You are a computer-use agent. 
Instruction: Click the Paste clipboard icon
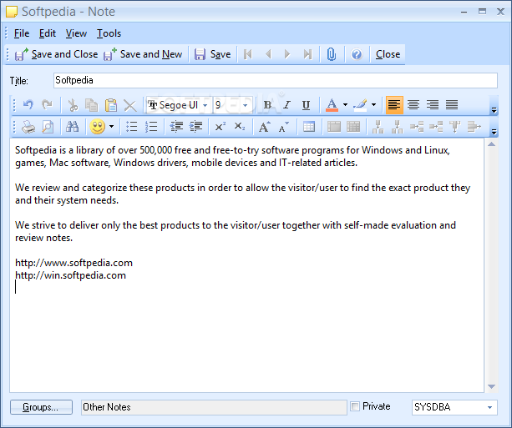point(111,105)
